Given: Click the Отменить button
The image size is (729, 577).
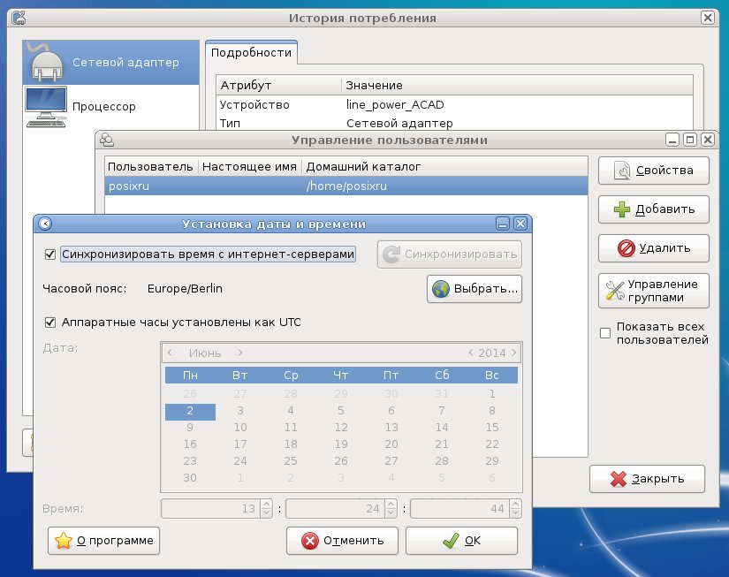Looking at the screenshot, I should point(342,541).
